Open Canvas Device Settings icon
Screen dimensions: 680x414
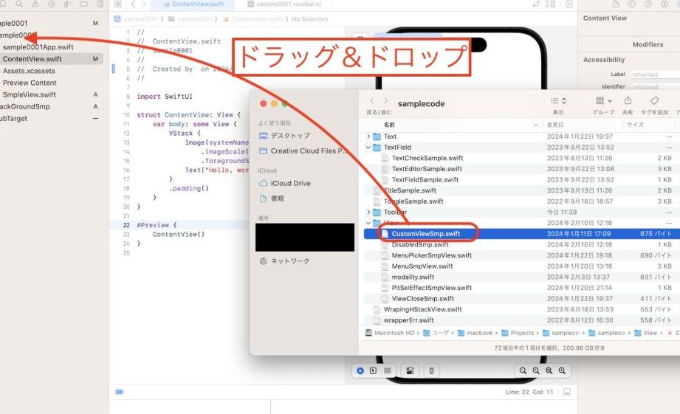(x=411, y=370)
